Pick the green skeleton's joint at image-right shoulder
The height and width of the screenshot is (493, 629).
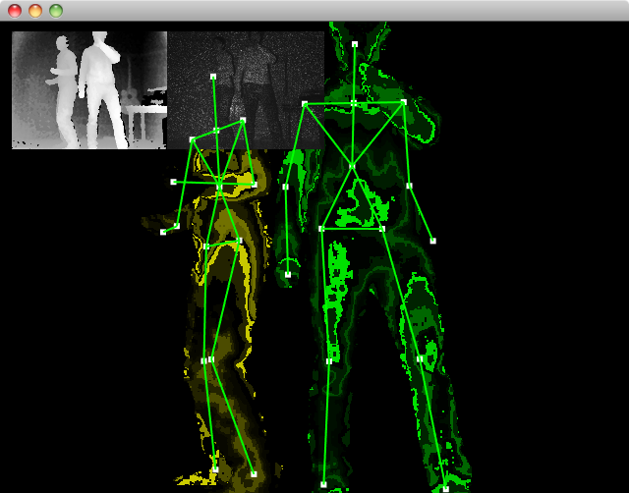404,101
